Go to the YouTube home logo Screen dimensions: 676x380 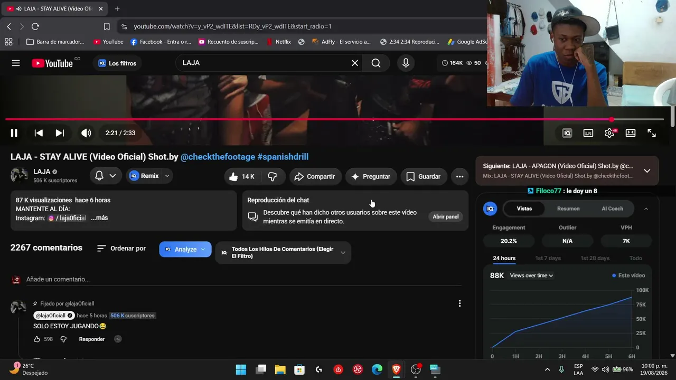click(x=52, y=63)
